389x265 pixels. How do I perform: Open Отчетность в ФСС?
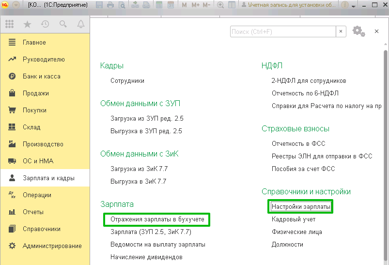click(x=298, y=144)
